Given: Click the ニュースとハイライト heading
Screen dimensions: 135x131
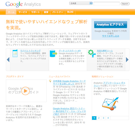Looking at the screenshot, I should [59, 76].
